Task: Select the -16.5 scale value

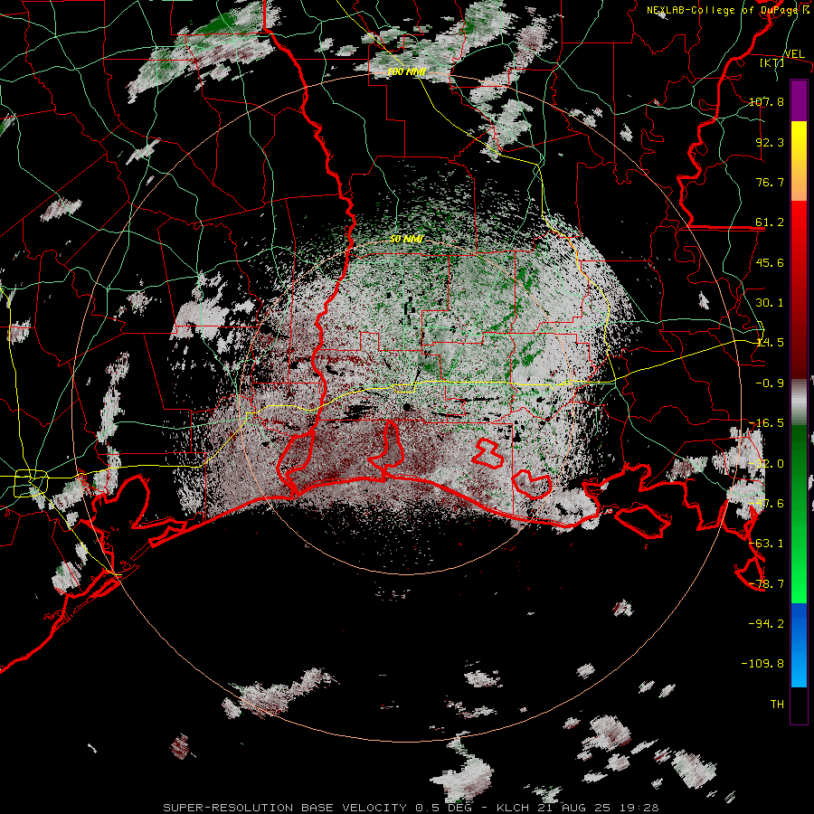Action: tap(766, 423)
